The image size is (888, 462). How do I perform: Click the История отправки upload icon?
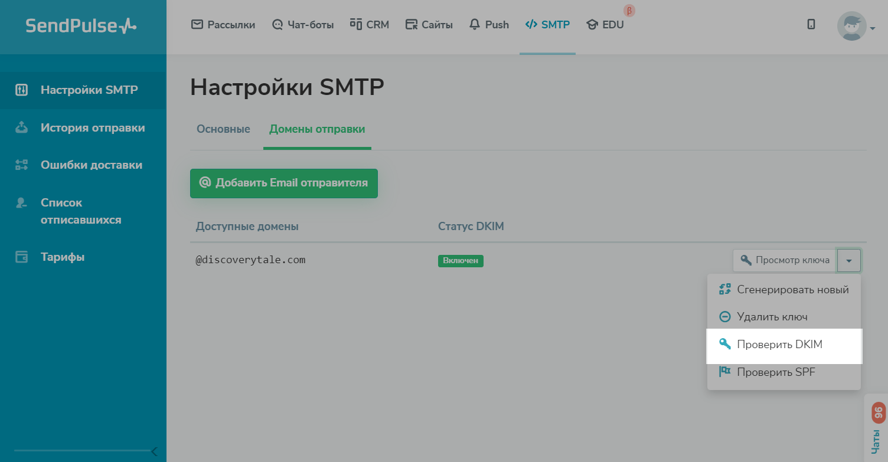(x=21, y=127)
